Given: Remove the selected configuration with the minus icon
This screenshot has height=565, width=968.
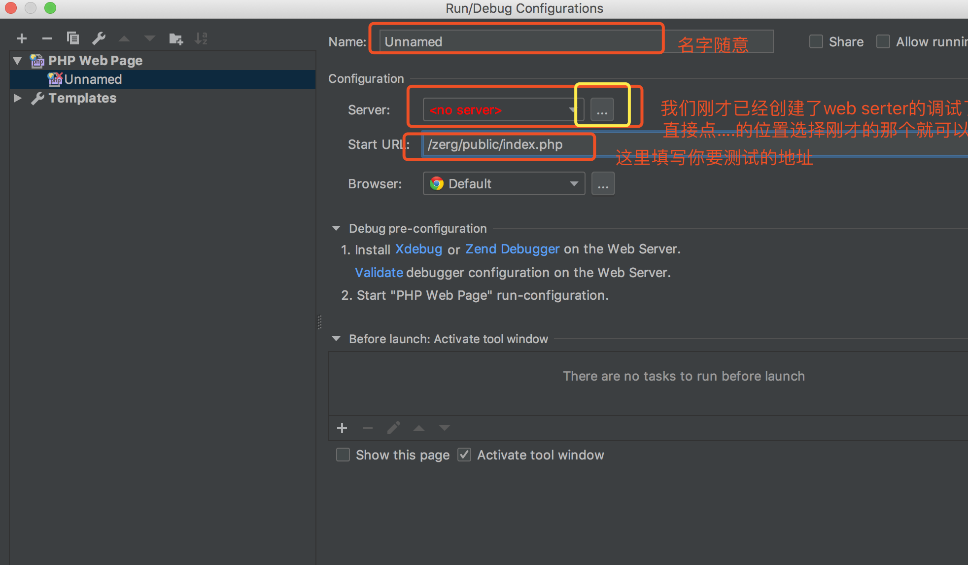Looking at the screenshot, I should pyautogui.click(x=47, y=38).
